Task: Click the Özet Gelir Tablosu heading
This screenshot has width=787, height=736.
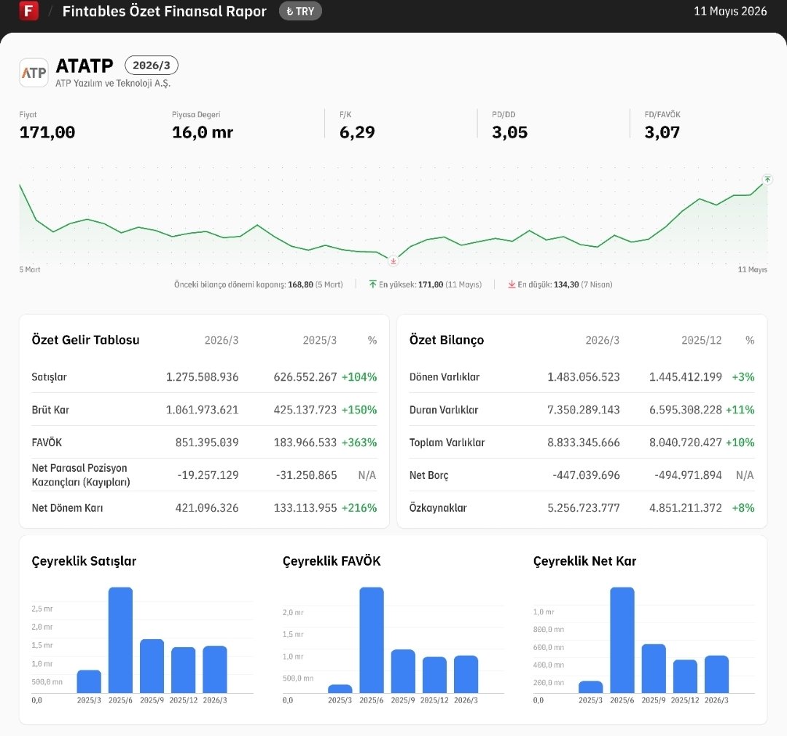Action: tap(85, 340)
